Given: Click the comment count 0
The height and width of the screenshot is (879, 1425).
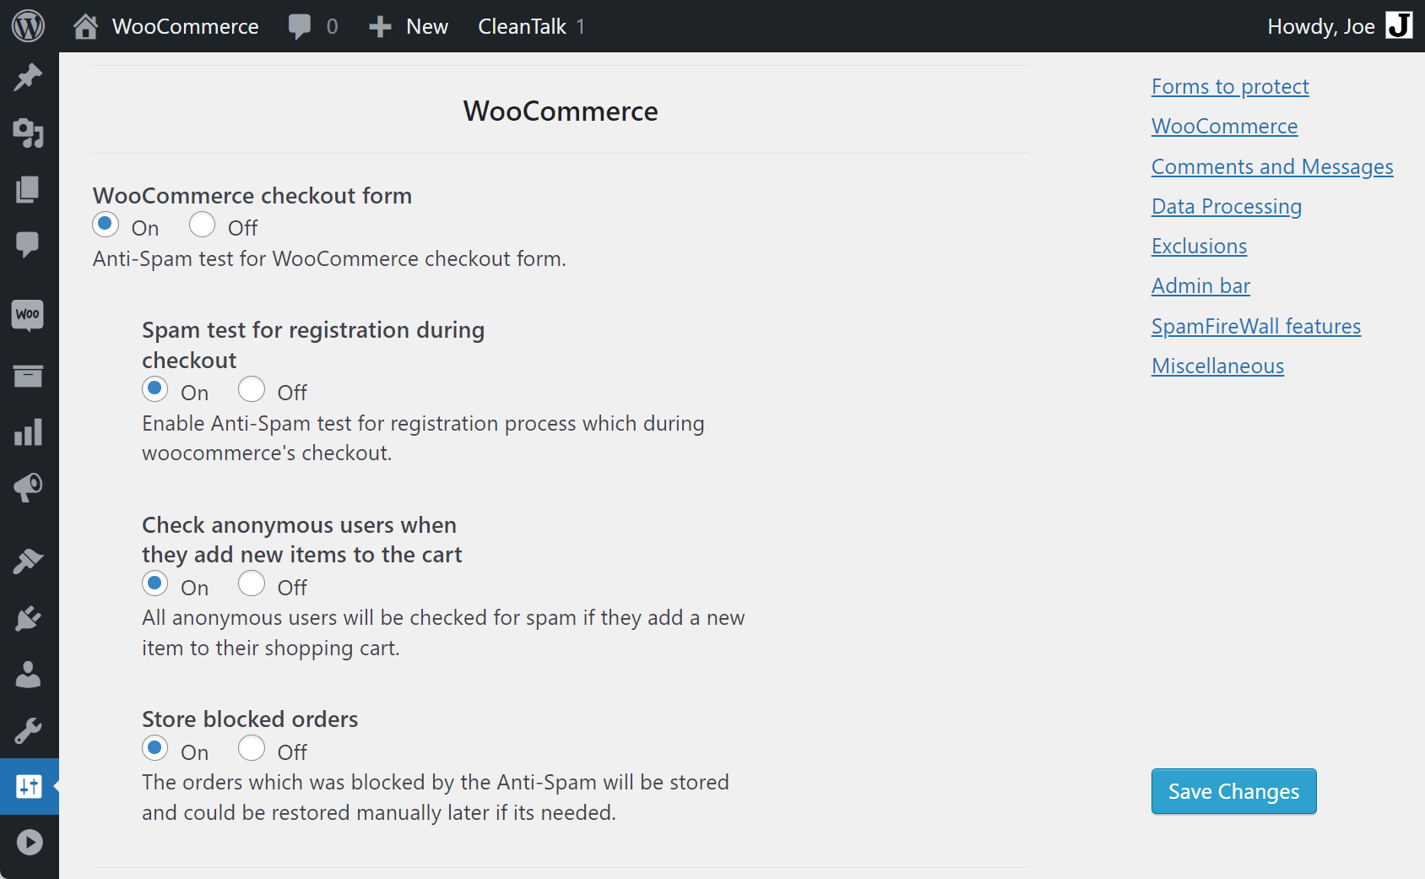Looking at the screenshot, I should 332,27.
